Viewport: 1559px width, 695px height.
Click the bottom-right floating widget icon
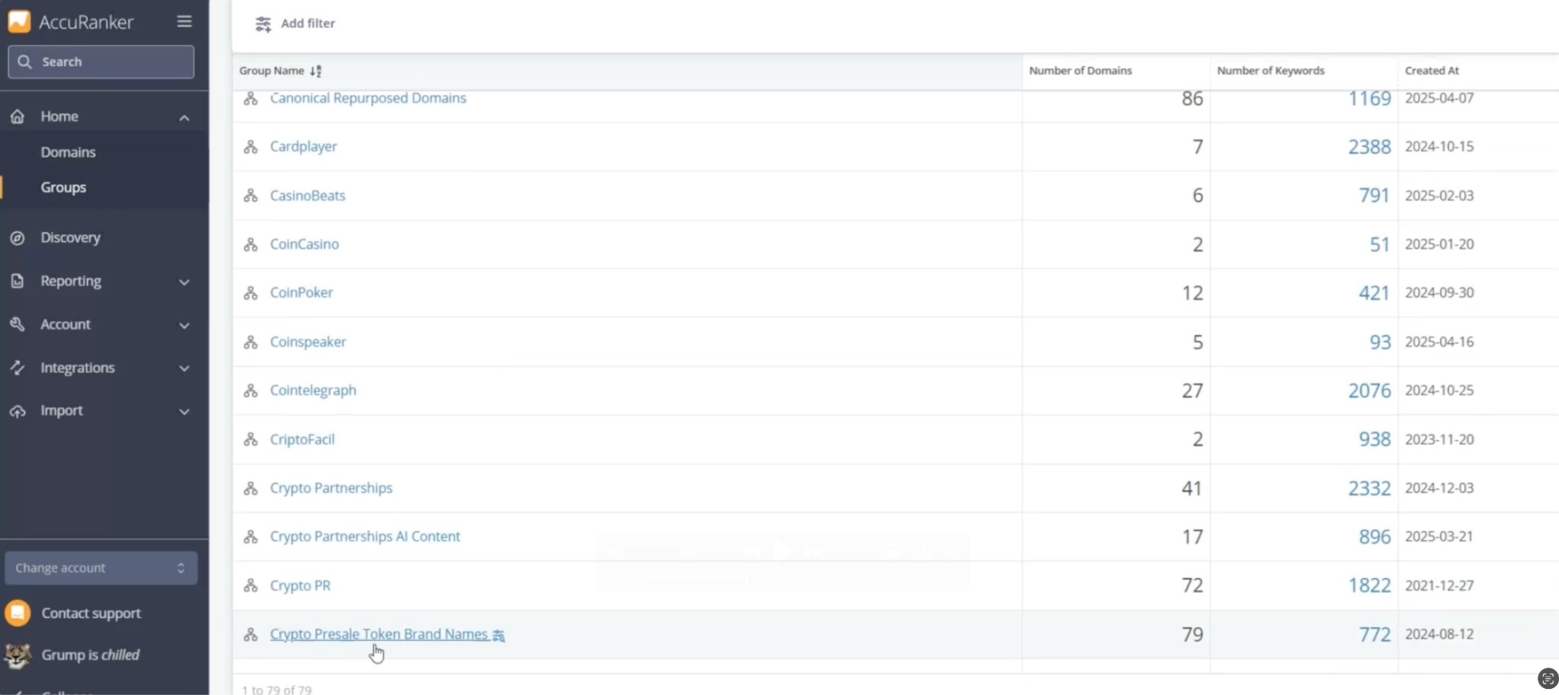1548,678
